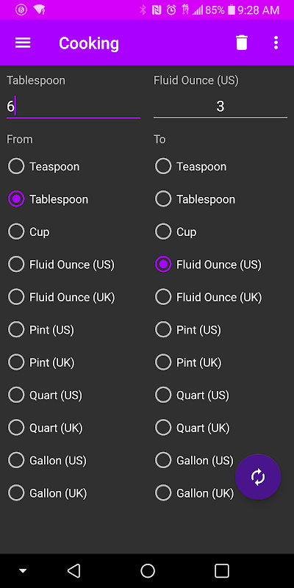The image size is (294, 588).
Task: Select Cup in the To column
Action: click(176, 232)
